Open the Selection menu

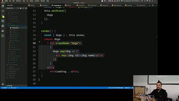[x=18, y=1]
